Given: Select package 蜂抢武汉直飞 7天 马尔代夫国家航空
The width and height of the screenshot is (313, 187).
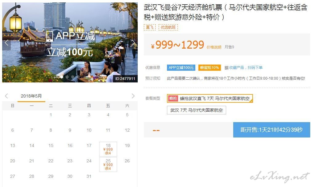Looking at the screenshot, I should (210, 98).
